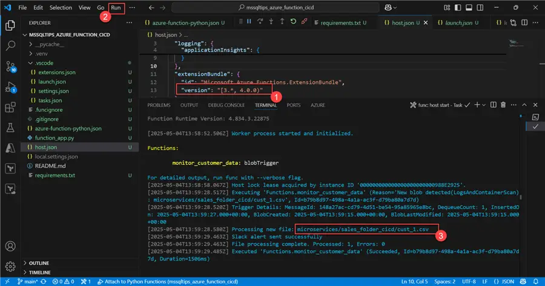This screenshot has height=286, width=545.
Task: Close the host.json editor tab
Action: 426,22
